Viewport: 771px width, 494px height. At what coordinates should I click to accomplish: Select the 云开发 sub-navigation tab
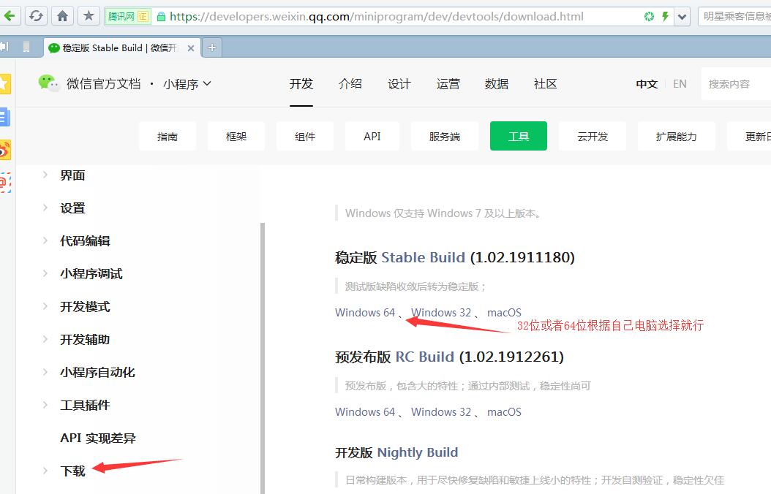pyautogui.click(x=593, y=136)
